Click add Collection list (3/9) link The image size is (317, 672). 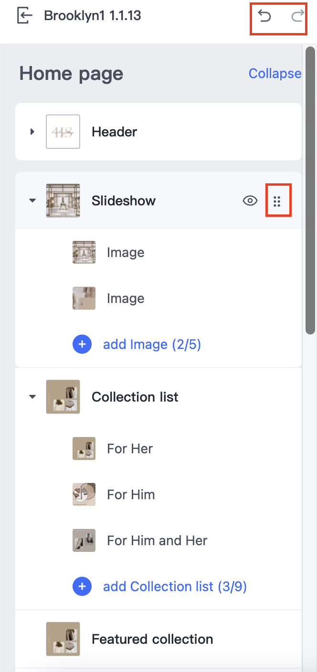175,587
